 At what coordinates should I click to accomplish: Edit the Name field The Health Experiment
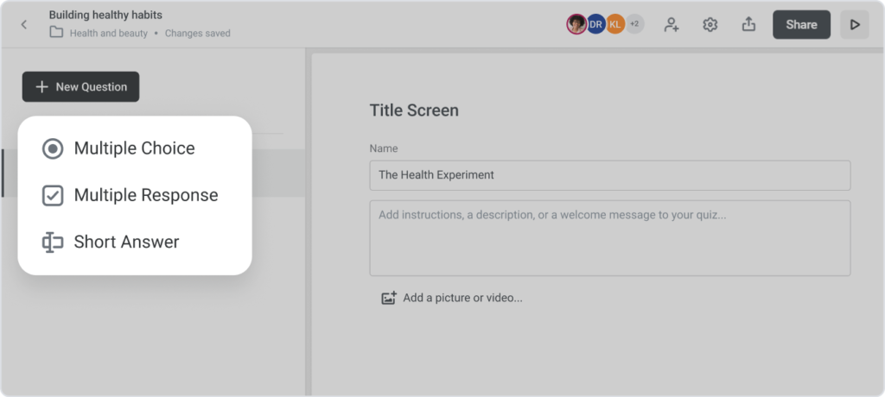610,175
